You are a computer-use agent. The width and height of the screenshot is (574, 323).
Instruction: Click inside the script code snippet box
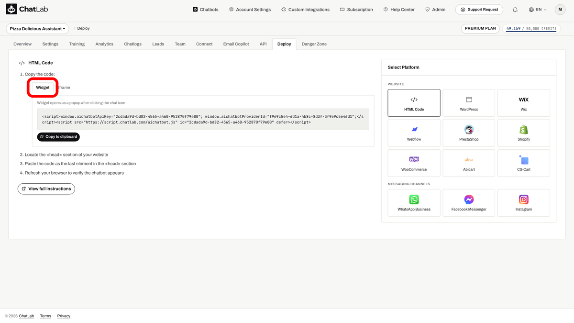pos(203,119)
